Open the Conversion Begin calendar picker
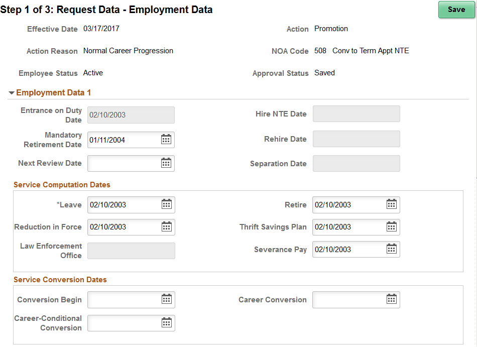477x347 pixels. [x=167, y=300]
